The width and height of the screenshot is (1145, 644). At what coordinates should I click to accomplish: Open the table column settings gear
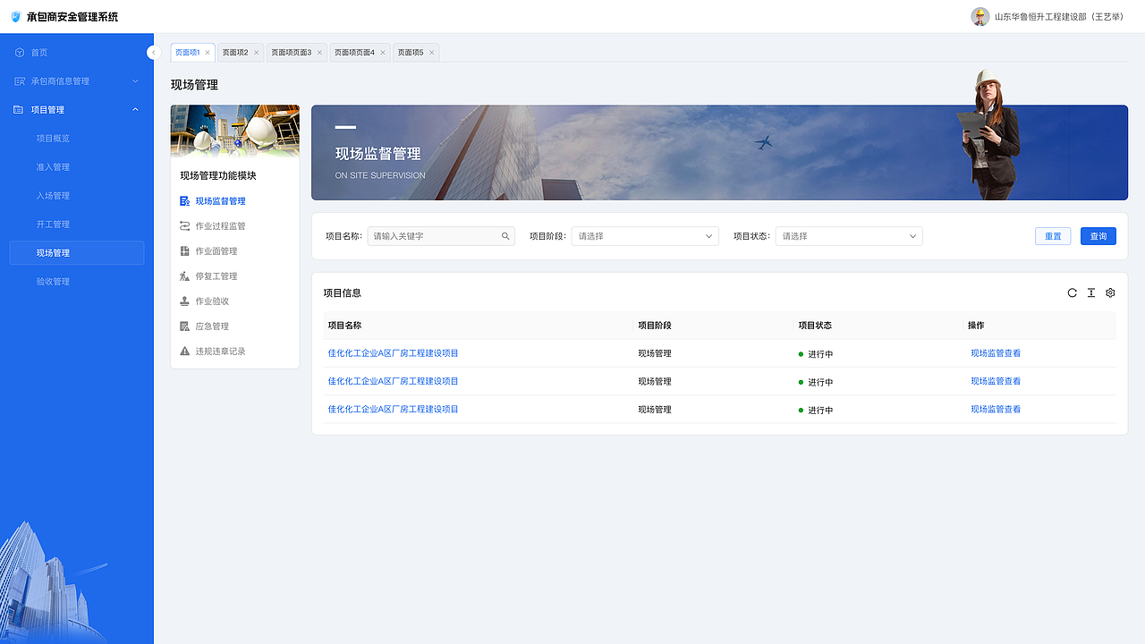(x=1110, y=292)
